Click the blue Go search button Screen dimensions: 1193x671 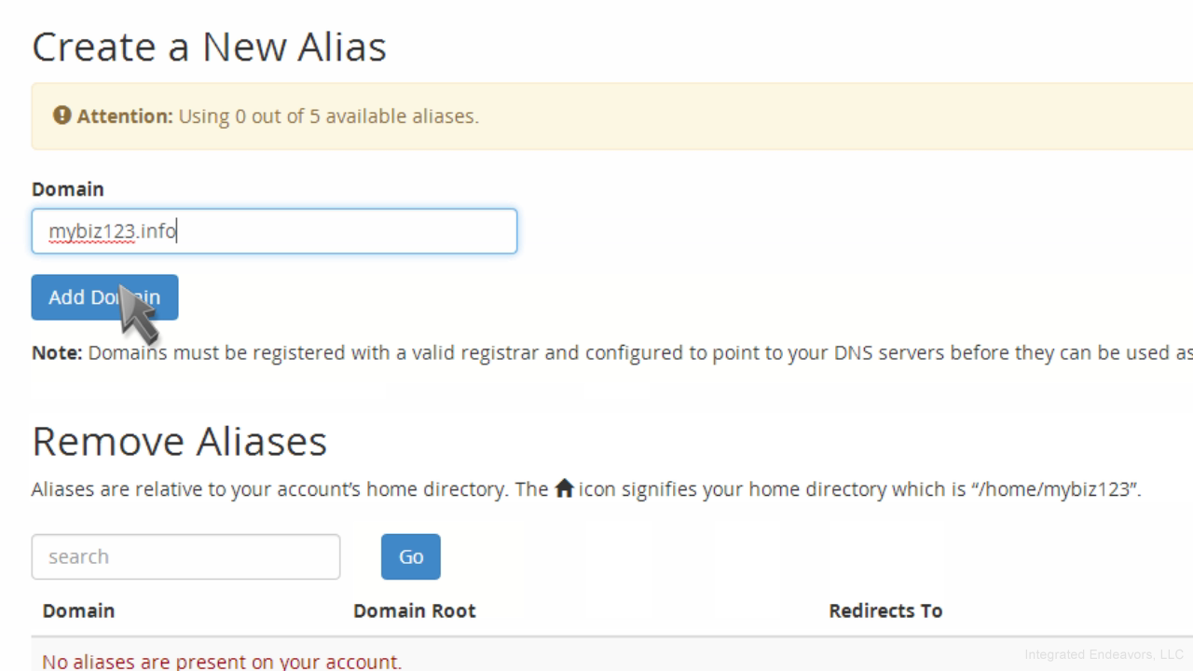pyautogui.click(x=410, y=556)
